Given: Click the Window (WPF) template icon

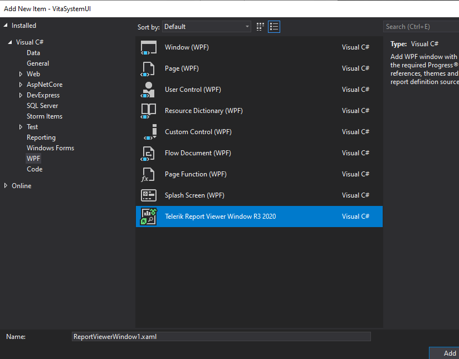Looking at the screenshot, I should 148,47.
